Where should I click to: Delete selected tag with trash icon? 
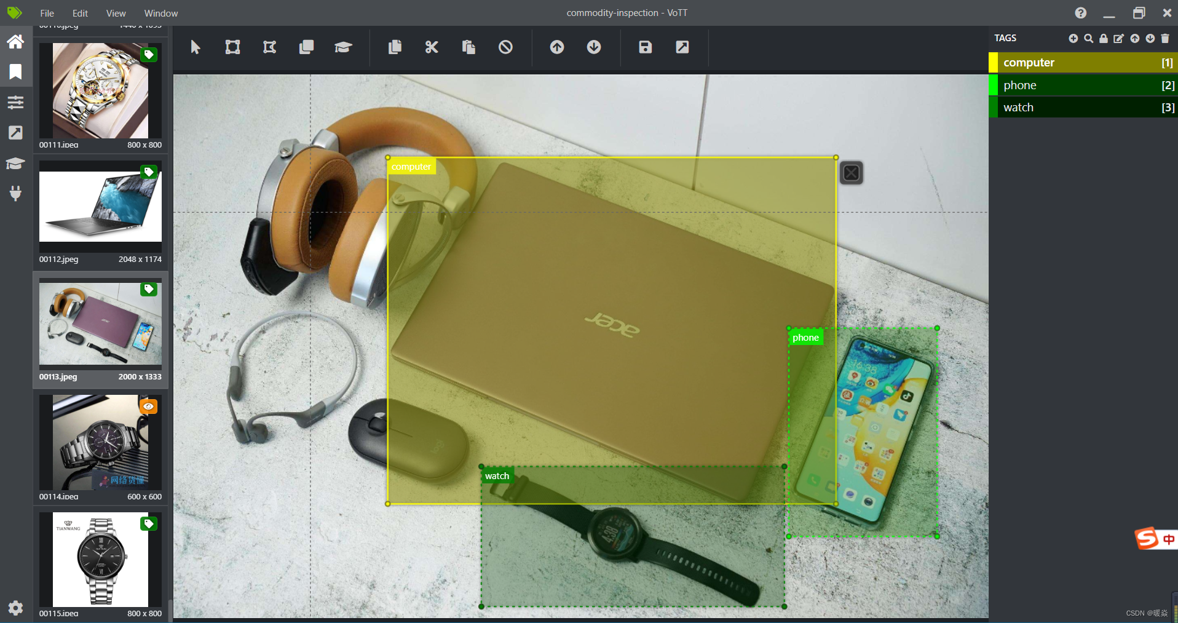pos(1165,38)
